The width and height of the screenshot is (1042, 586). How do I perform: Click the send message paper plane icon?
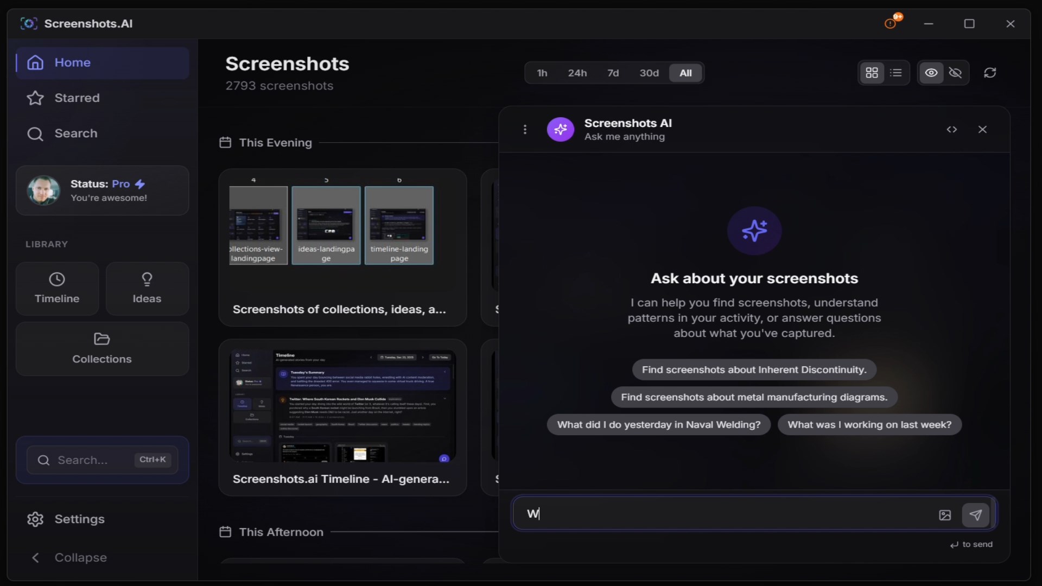point(975,515)
